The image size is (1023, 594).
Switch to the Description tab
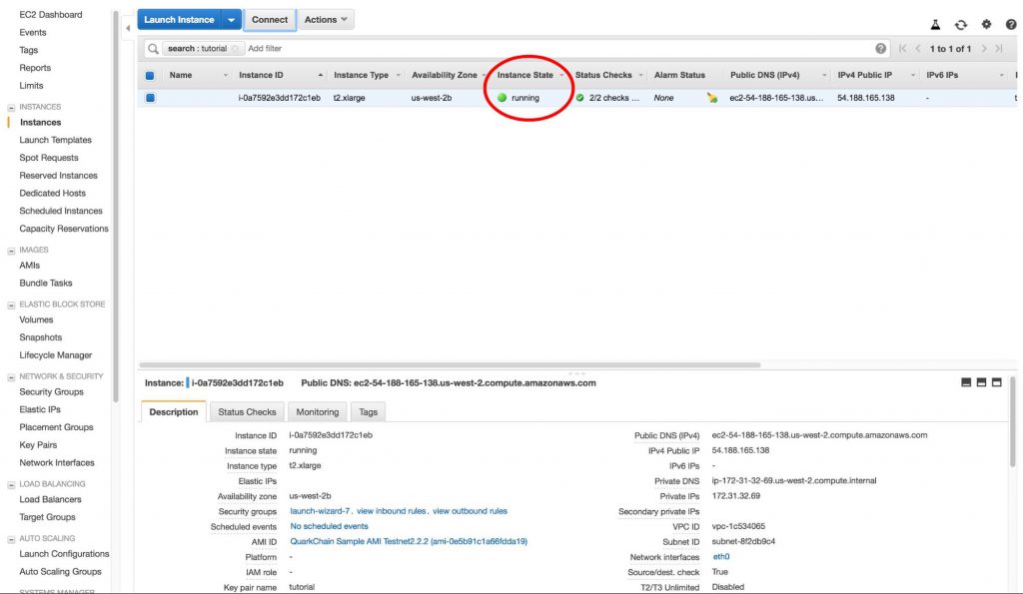pyautogui.click(x=174, y=412)
